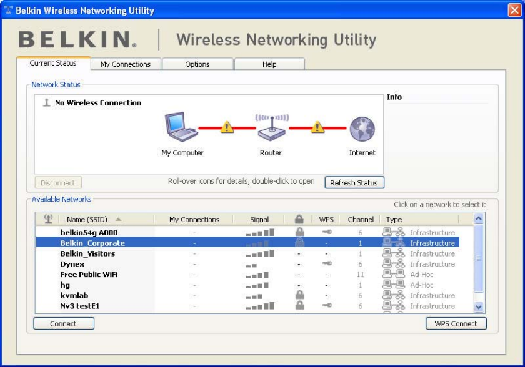Click infrastructure type icon for kvmlab

tap(394, 295)
